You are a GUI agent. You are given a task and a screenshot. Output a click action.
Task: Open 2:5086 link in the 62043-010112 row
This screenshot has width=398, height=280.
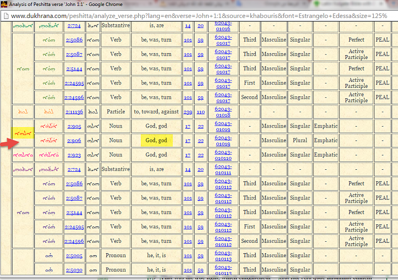point(74,184)
